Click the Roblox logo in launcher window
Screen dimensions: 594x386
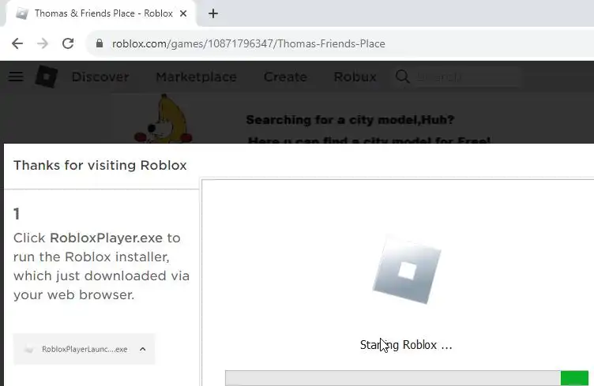[x=407, y=270]
